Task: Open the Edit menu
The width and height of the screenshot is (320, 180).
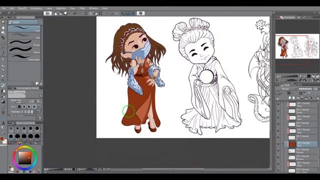Action: (x=12, y=8)
